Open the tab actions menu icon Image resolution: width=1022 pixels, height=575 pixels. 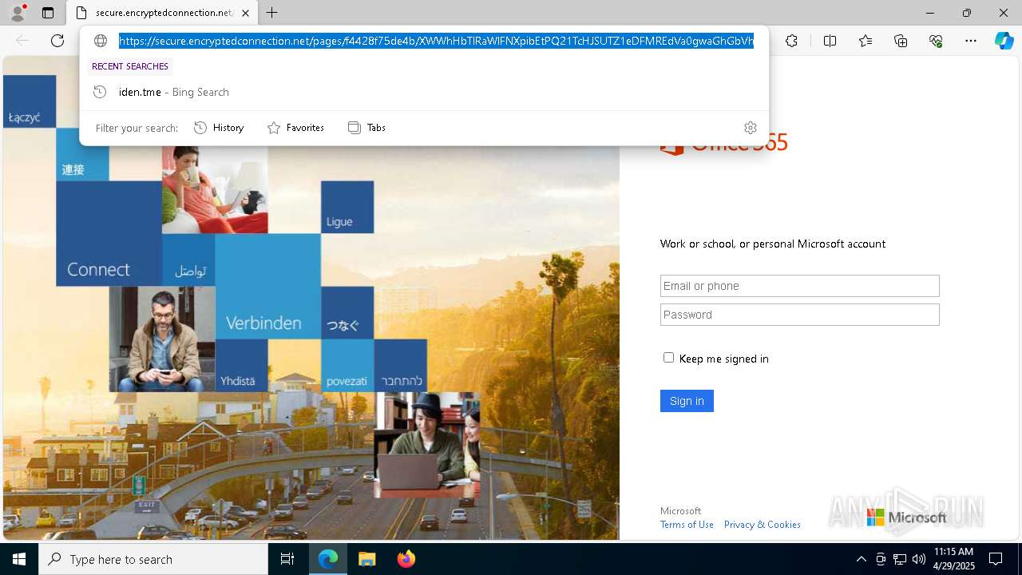48,13
